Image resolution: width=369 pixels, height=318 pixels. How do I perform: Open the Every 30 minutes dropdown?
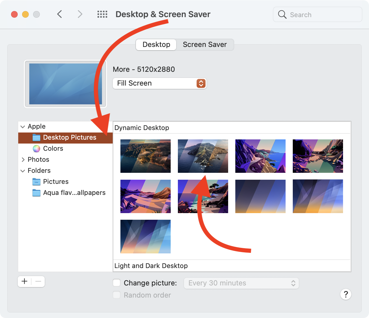click(x=241, y=283)
